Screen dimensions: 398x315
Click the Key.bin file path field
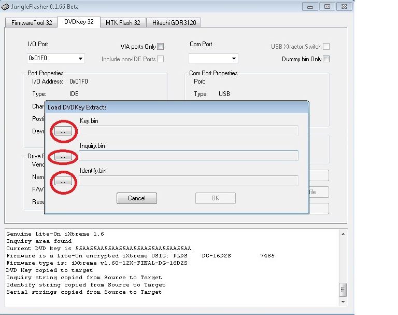click(x=189, y=131)
